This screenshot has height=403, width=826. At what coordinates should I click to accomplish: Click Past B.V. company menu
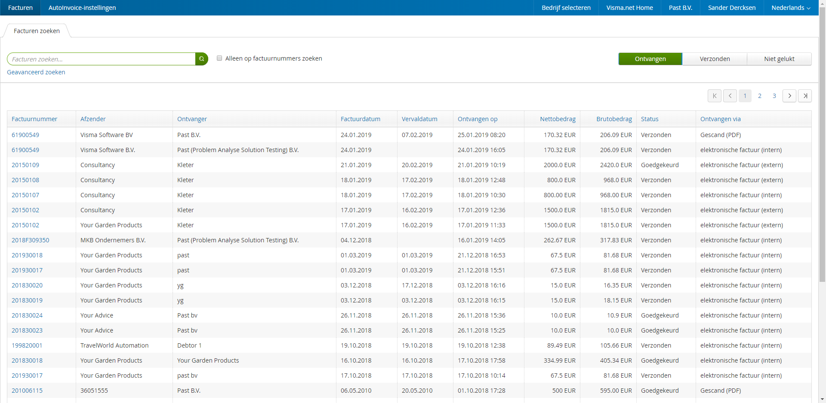tap(681, 8)
